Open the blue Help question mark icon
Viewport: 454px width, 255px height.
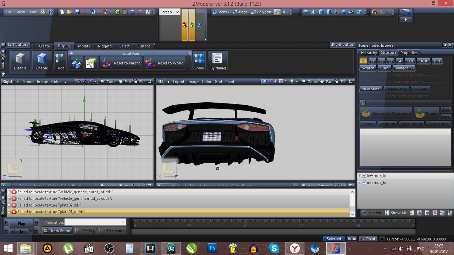(x=50, y=12)
